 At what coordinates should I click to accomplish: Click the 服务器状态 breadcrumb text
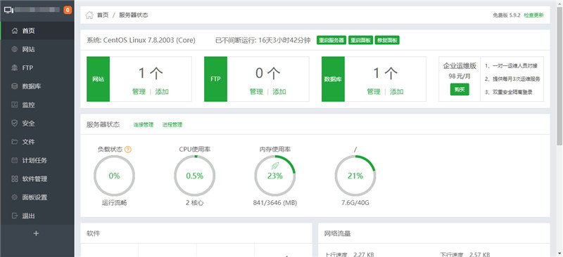pyautogui.click(x=133, y=15)
